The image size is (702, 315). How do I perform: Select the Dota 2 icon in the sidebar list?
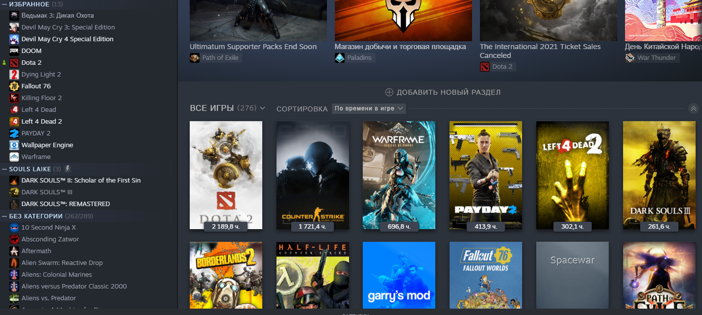(x=14, y=62)
